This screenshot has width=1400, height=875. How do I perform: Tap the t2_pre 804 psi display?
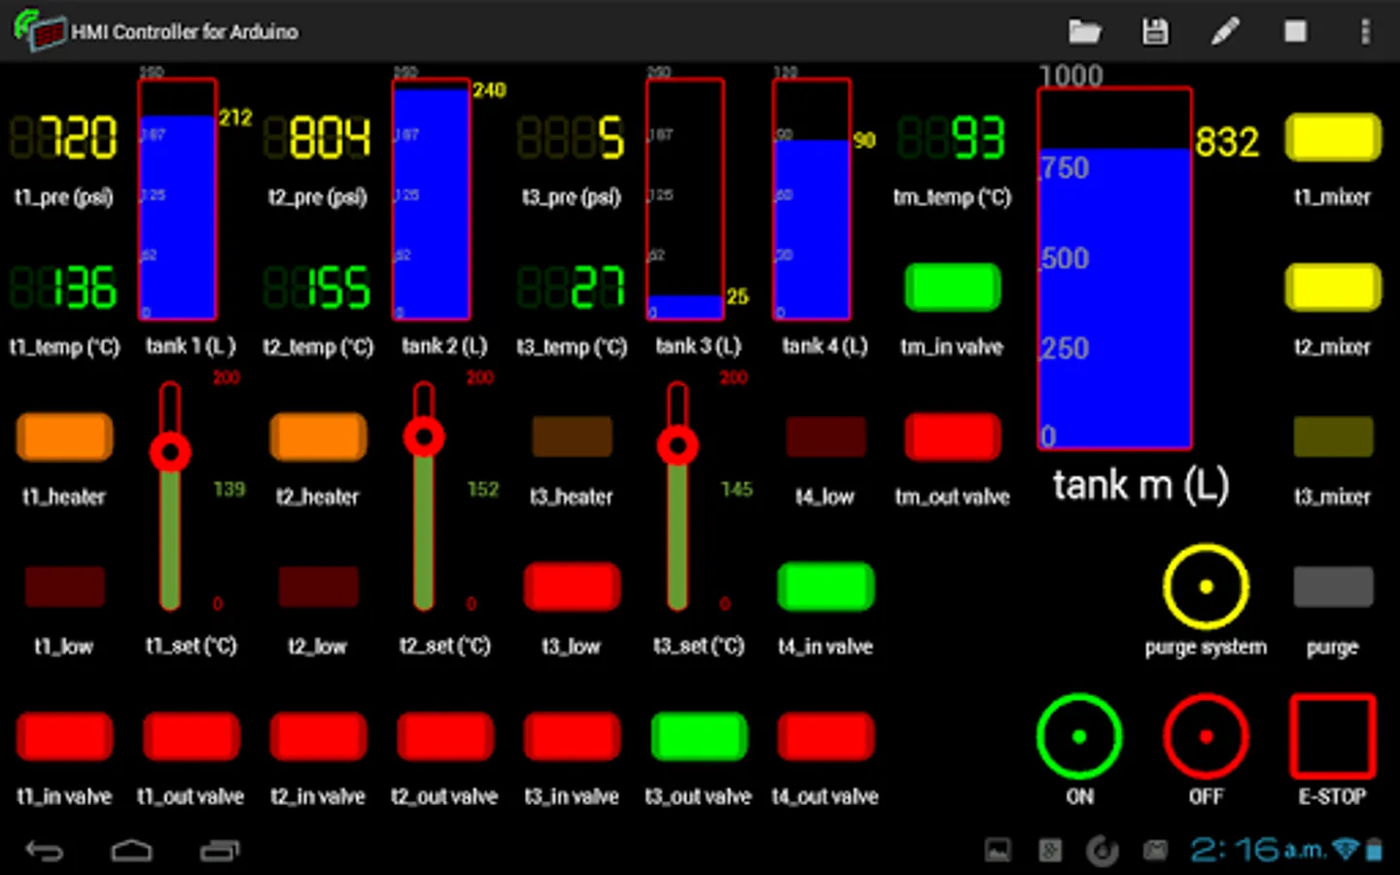tap(318, 137)
